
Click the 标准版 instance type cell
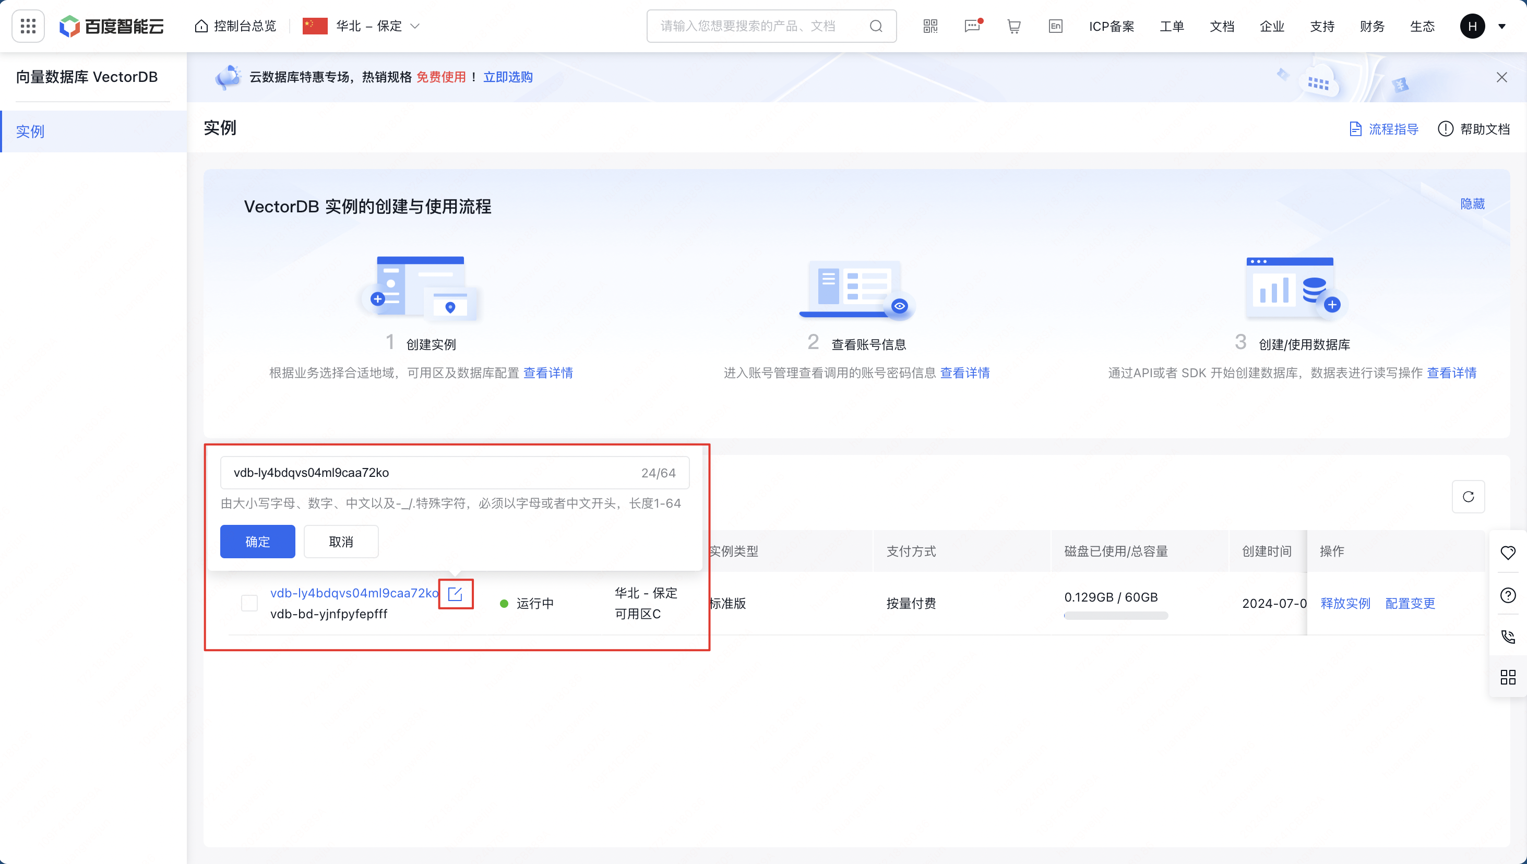727,603
